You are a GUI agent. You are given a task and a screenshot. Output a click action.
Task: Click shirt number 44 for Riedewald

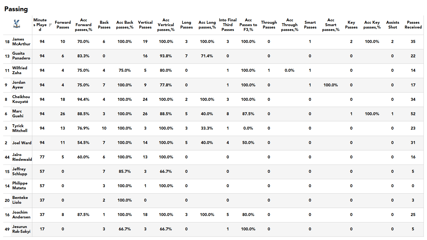pyautogui.click(x=7, y=157)
